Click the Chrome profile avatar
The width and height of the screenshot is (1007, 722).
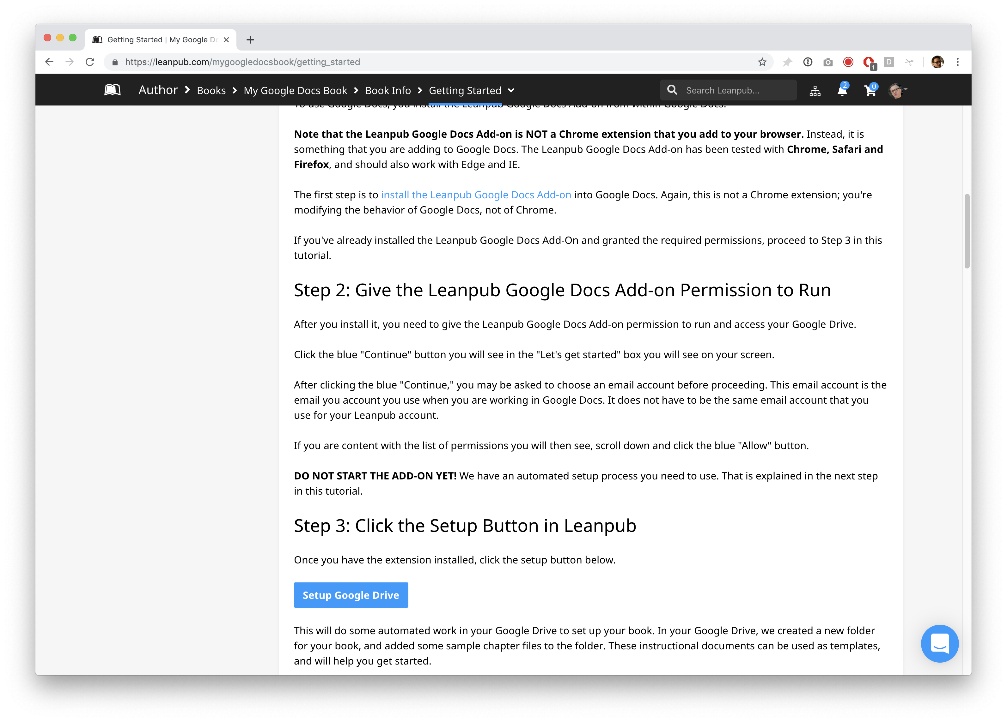pyautogui.click(x=937, y=62)
